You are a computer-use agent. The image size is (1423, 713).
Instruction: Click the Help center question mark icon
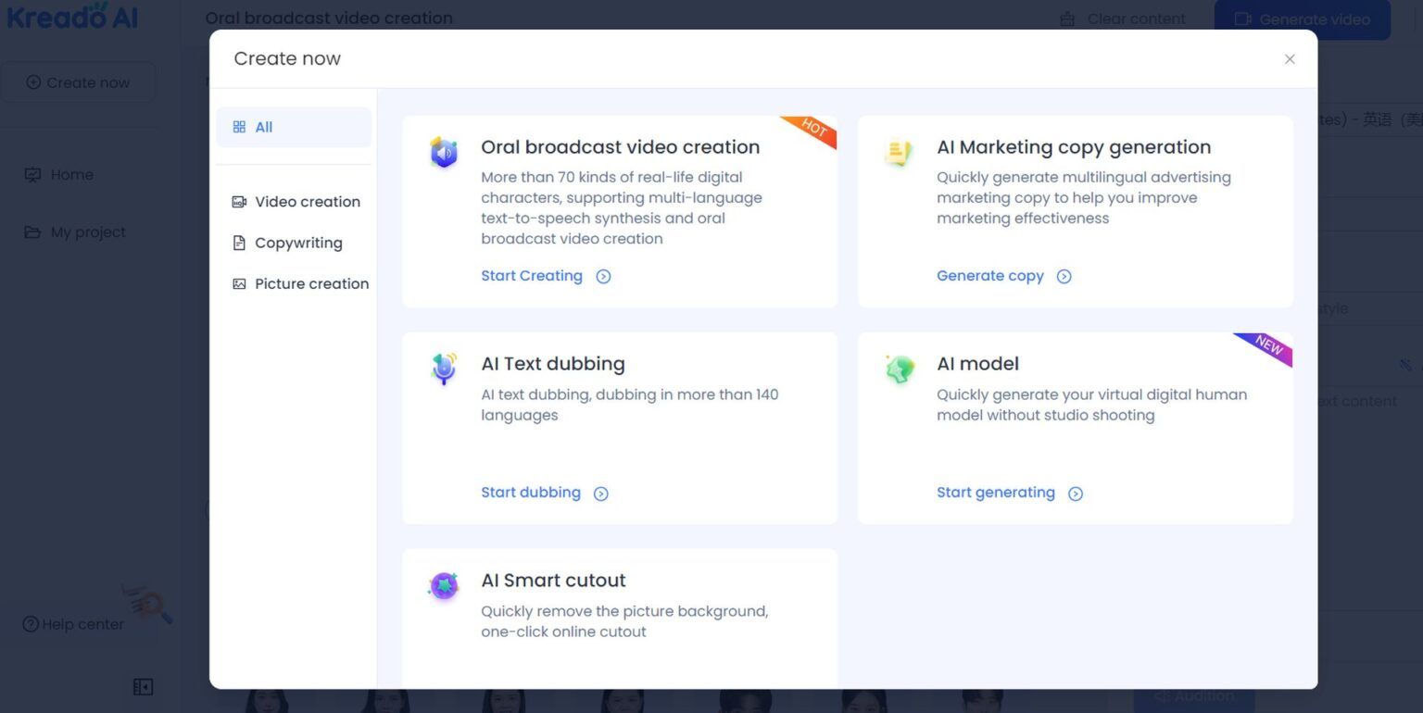coord(29,624)
